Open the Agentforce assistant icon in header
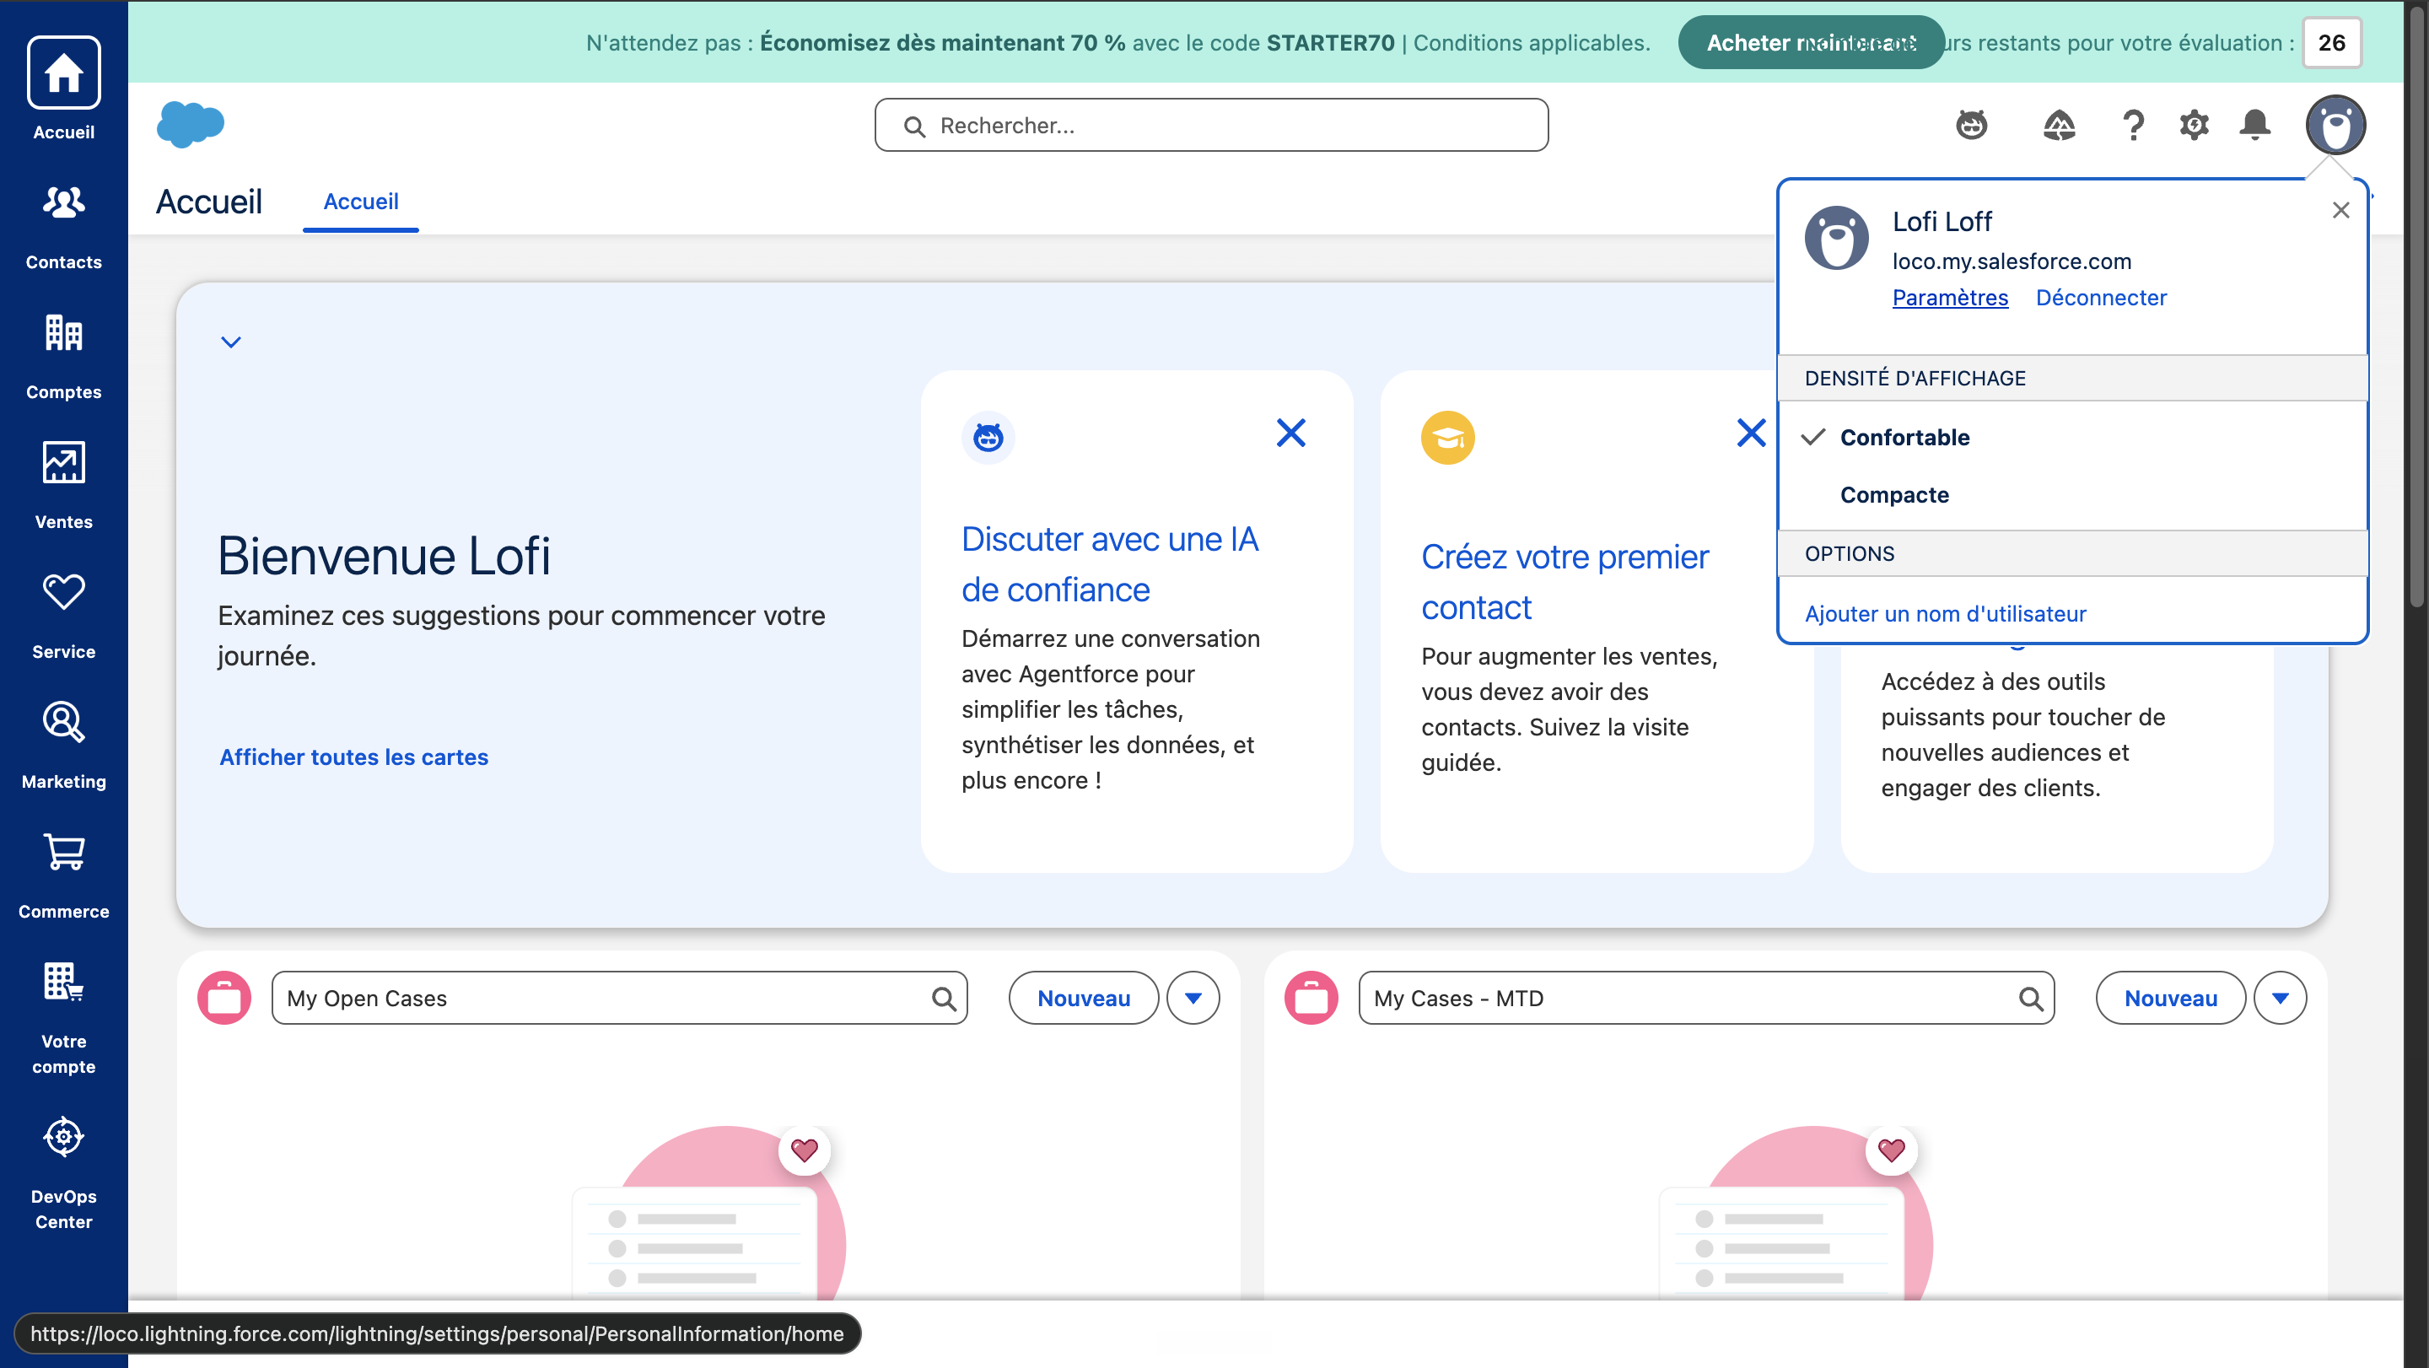This screenshot has width=2429, height=1368. click(1971, 125)
